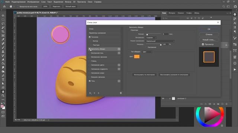Click the fx icon at dialog bottom
Viewport: 238px width, 133px height.
click(x=90, y=93)
